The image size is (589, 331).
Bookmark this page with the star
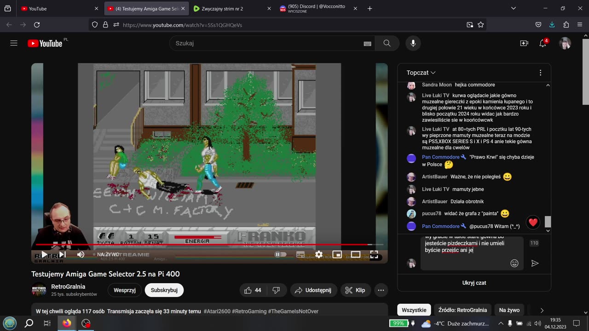pyautogui.click(x=481, y=25)
